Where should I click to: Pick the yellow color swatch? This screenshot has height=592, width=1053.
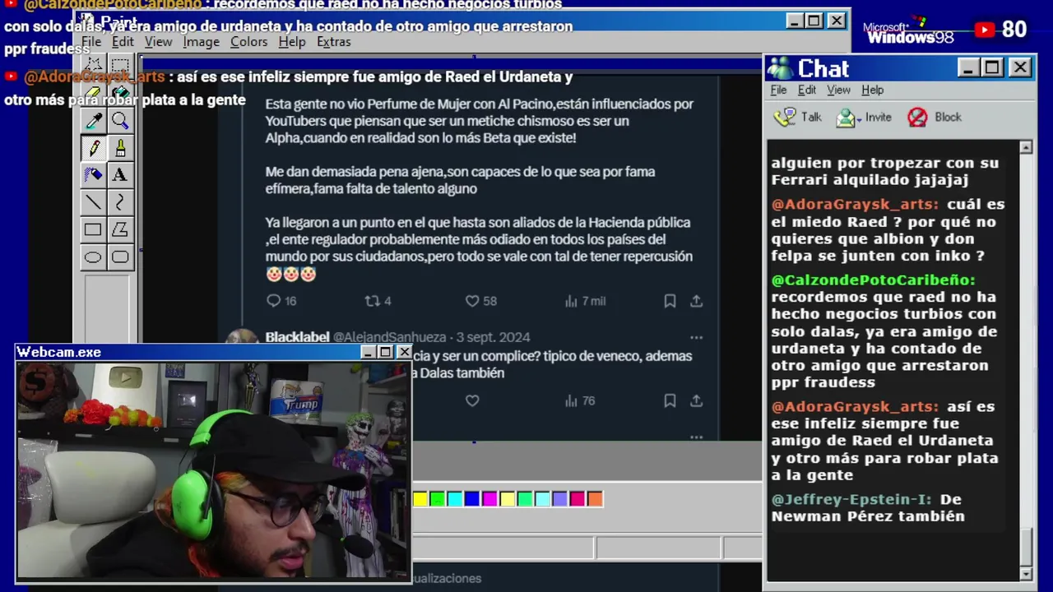pos(420,499)
